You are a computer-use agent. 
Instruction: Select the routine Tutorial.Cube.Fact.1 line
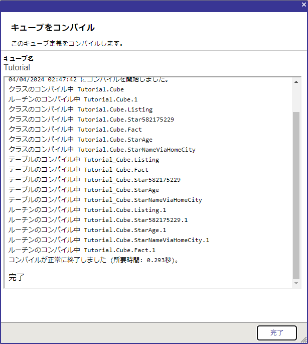click(x=82, y=250)
